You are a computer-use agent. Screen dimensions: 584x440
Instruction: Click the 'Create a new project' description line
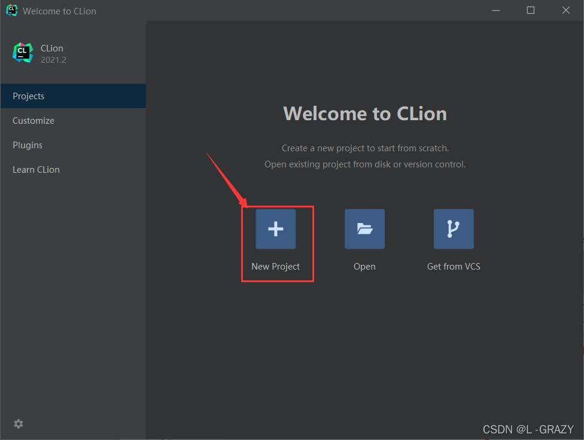coord(365,148)
